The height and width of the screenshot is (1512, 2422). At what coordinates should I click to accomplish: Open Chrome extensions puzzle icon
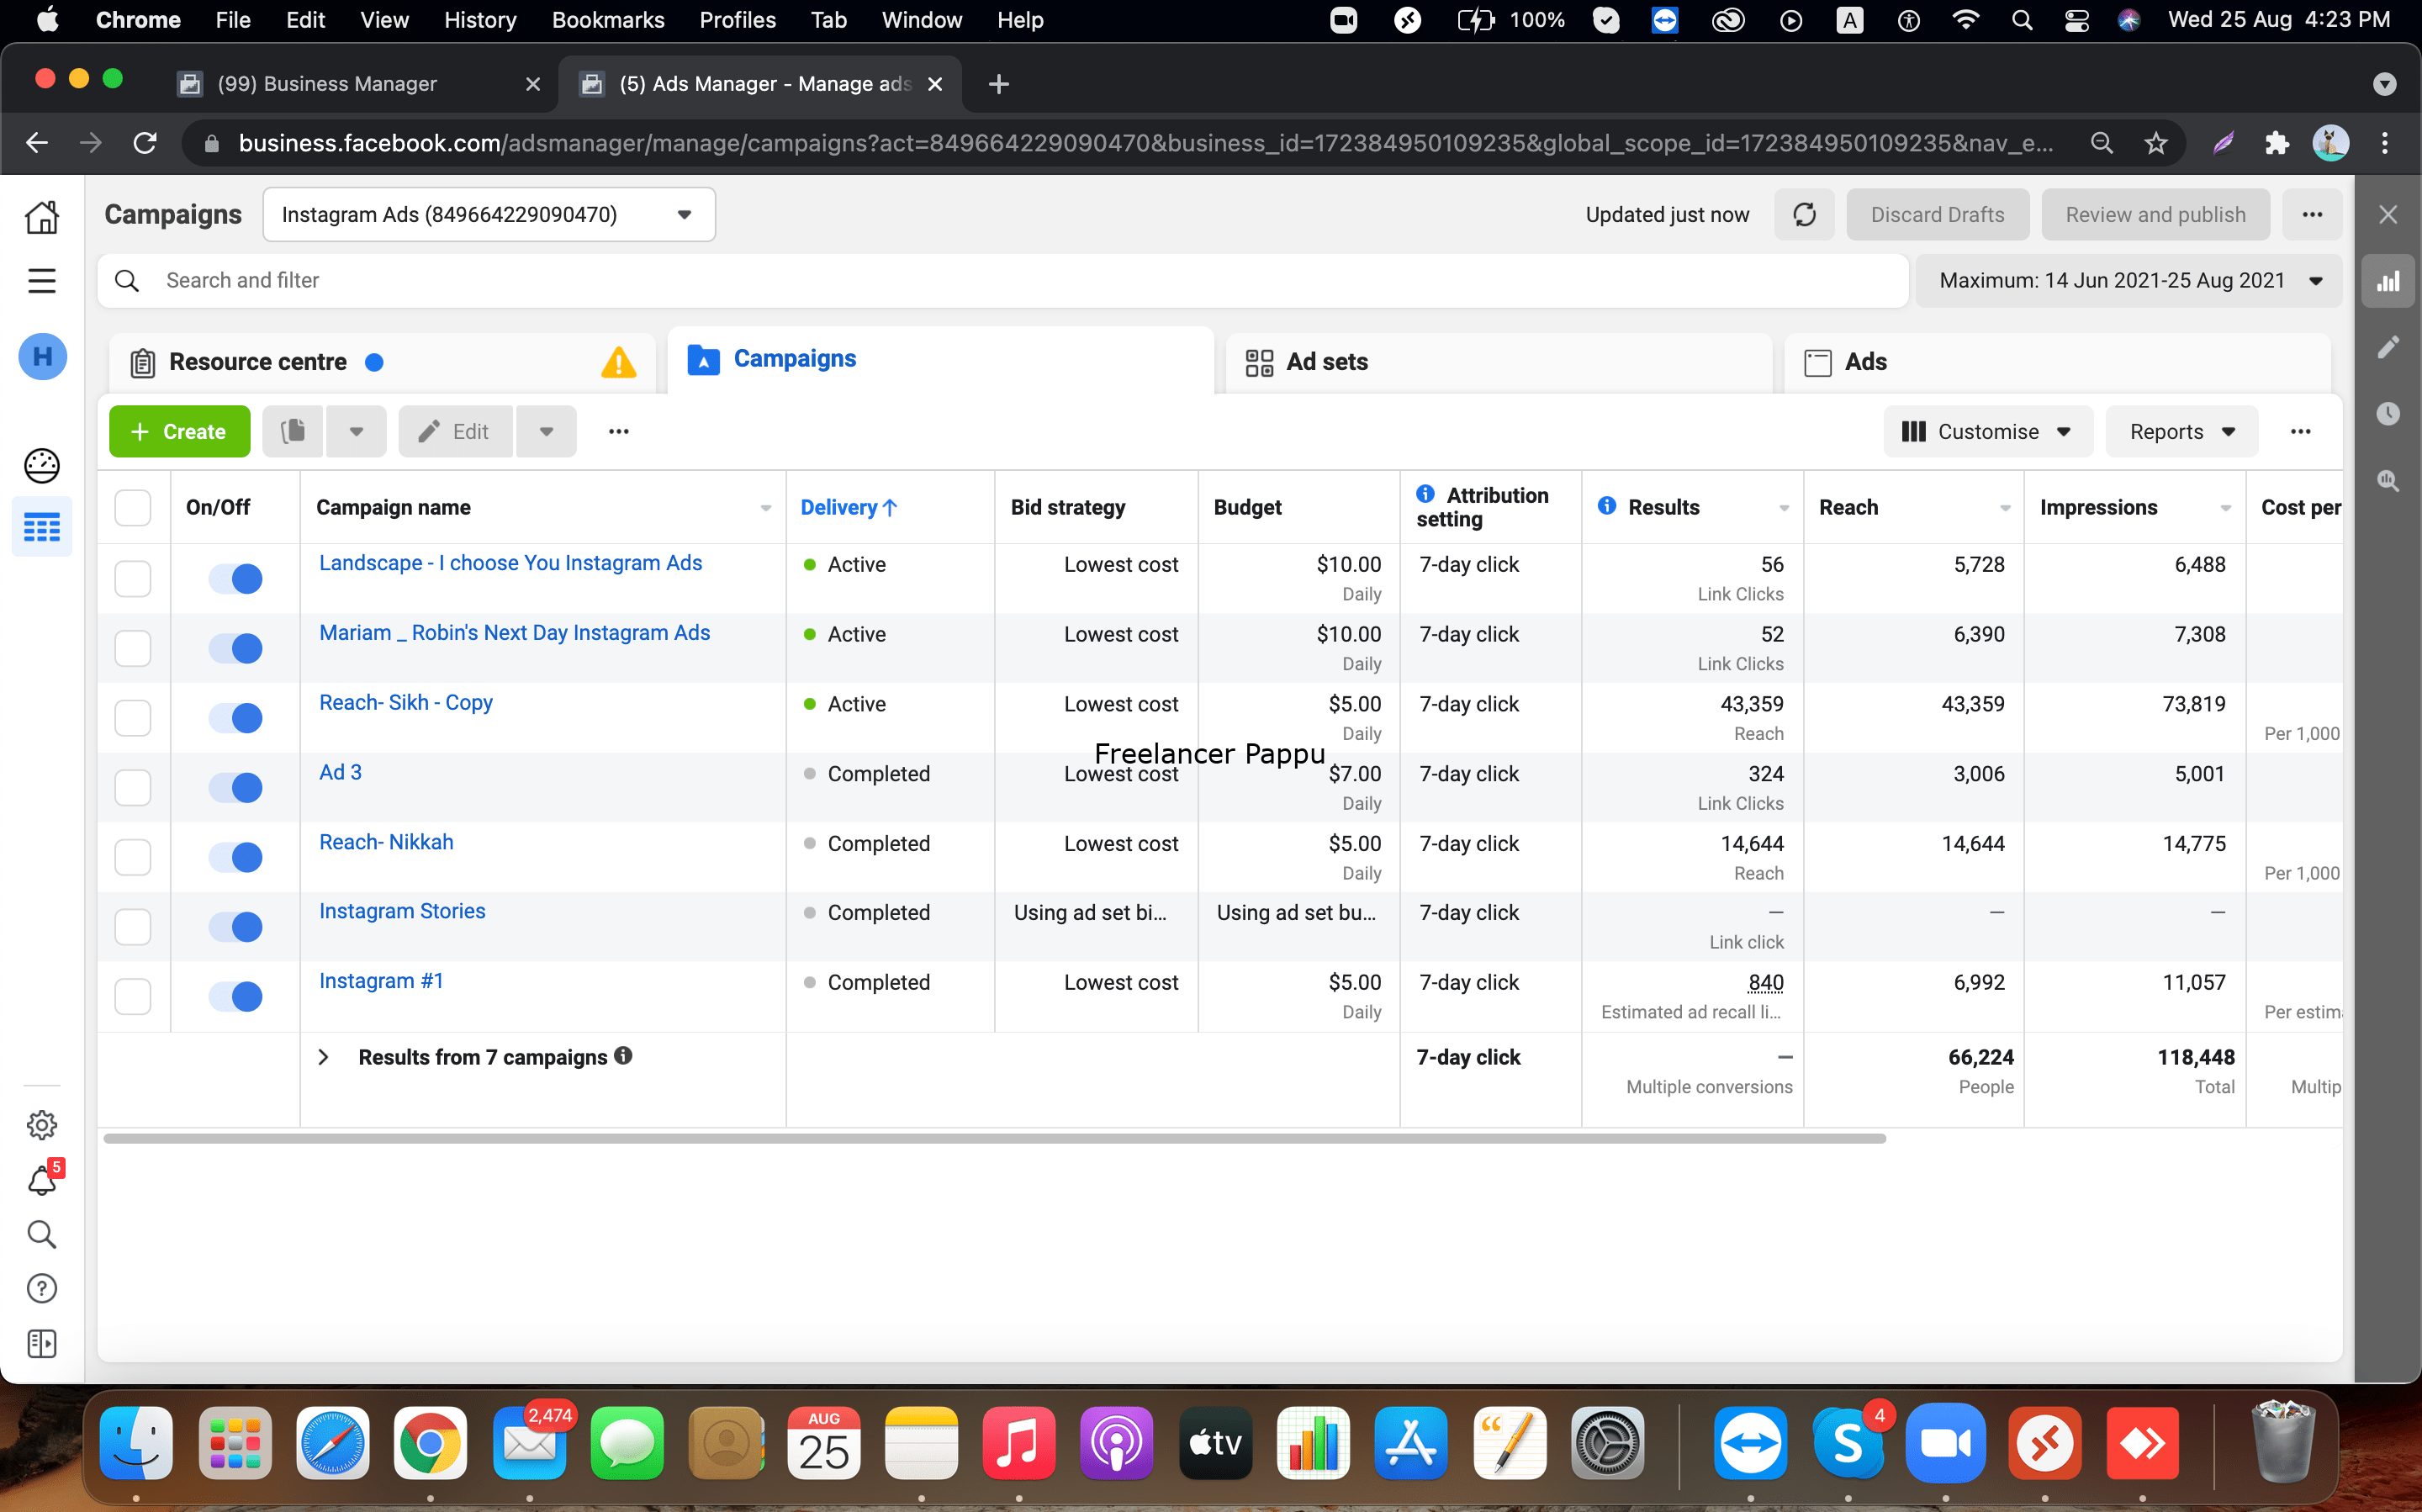(x=2277, y=143)
